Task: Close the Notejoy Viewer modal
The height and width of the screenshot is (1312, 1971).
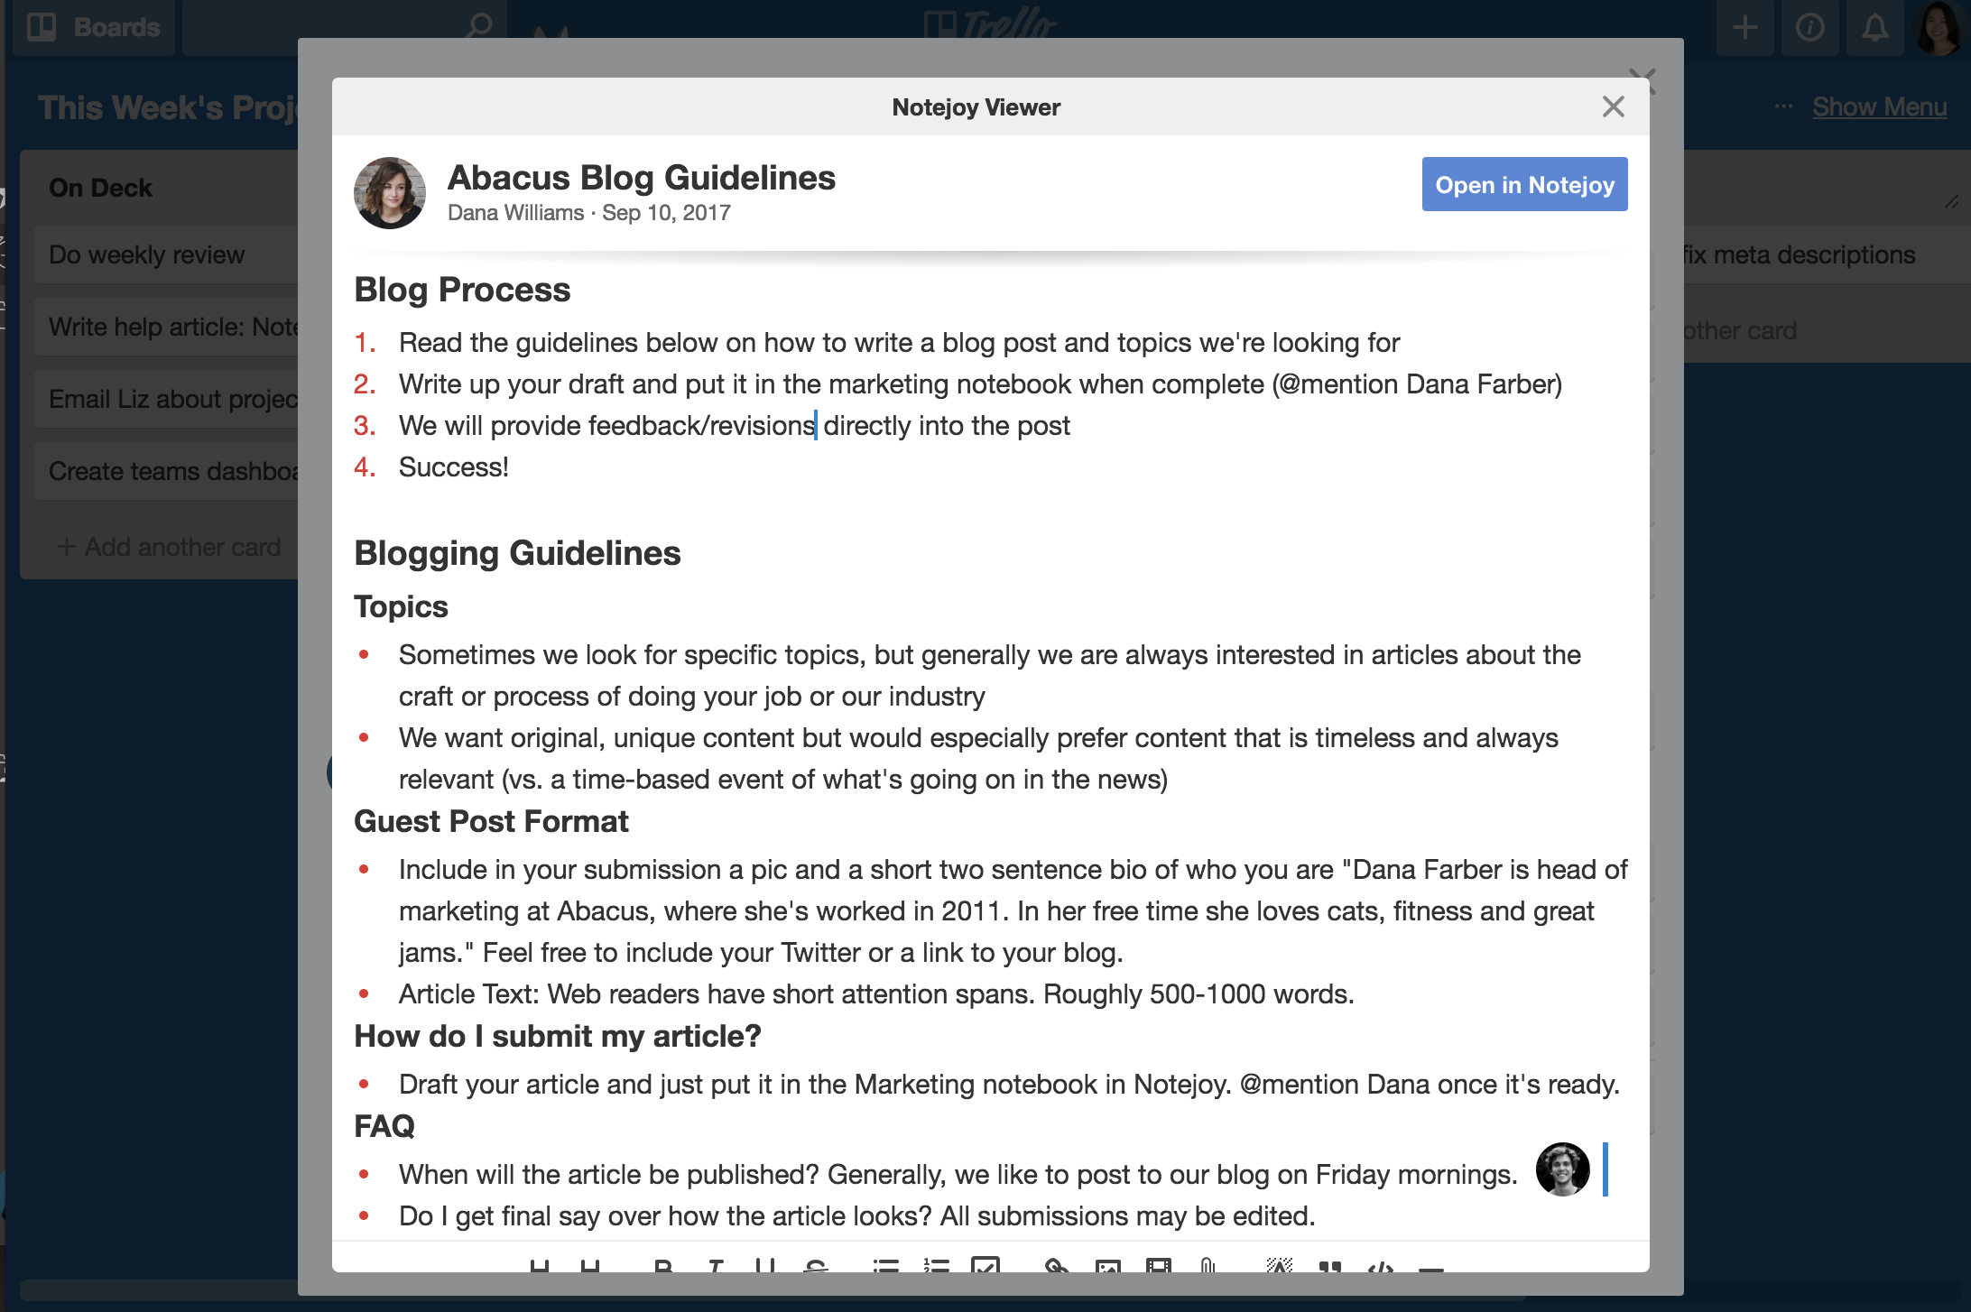Action: point(1614,106)
